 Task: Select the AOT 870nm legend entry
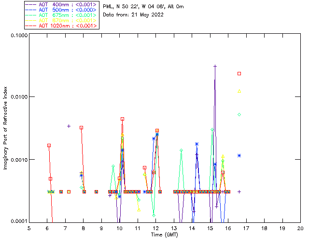coord(61,20)
